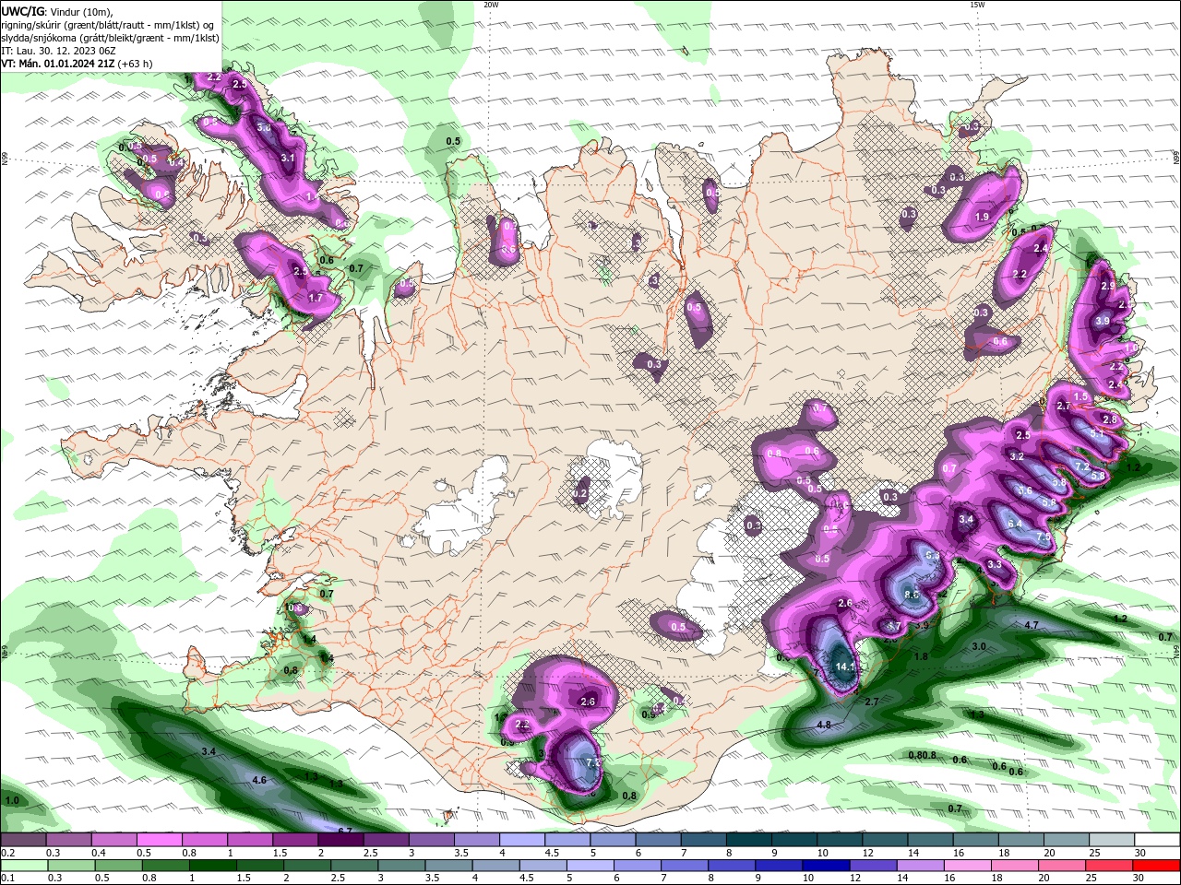This screenshot has width=1181, height=885.
Task: Click the '3.0' rain value on the map
Action: pyautogui.click(x=979, y=647)
